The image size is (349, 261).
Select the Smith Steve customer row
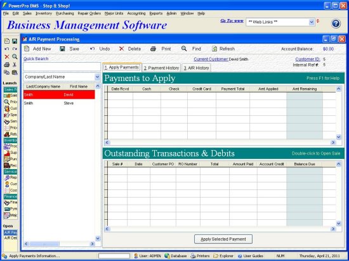click(x=59, y=103)
